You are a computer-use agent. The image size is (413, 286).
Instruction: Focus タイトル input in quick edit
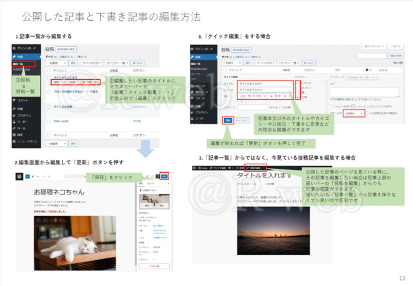pyautogui.click(x=265, y=83)
